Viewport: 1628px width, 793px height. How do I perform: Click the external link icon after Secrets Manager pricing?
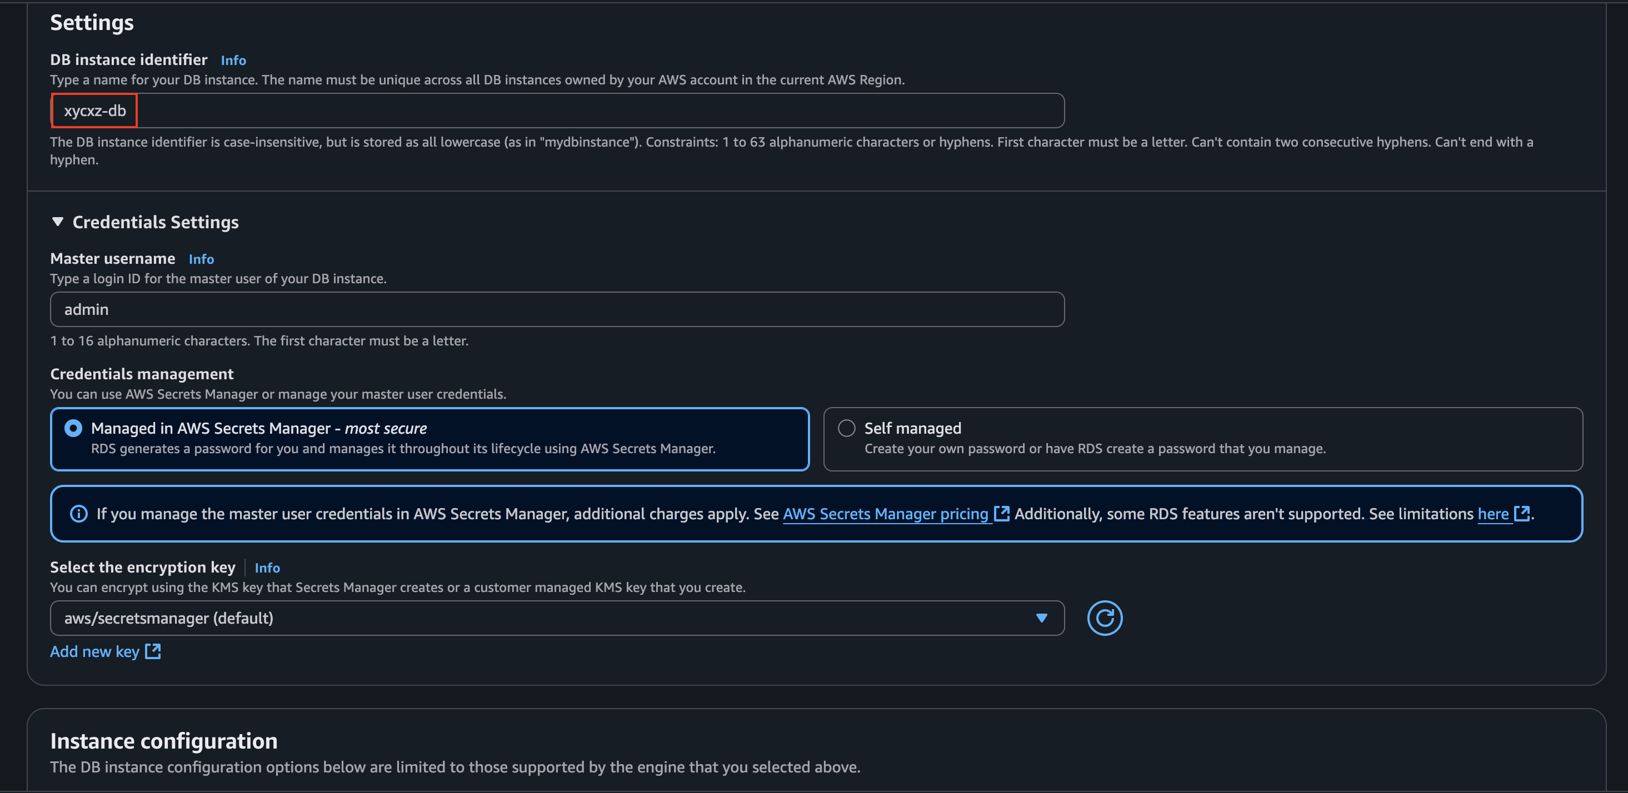pos(1002,514)
